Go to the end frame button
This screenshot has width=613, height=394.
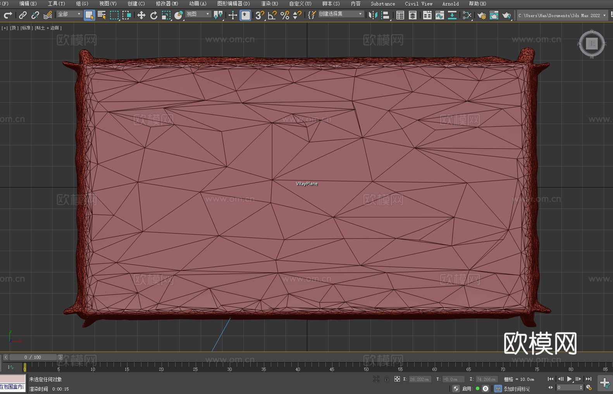(x=589, y=379)
